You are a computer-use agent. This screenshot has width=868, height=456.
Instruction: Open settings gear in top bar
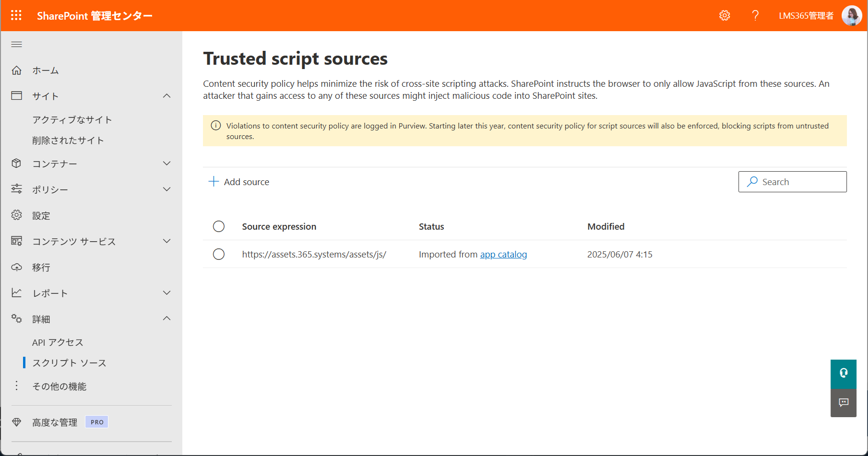(x=725, y=15)
